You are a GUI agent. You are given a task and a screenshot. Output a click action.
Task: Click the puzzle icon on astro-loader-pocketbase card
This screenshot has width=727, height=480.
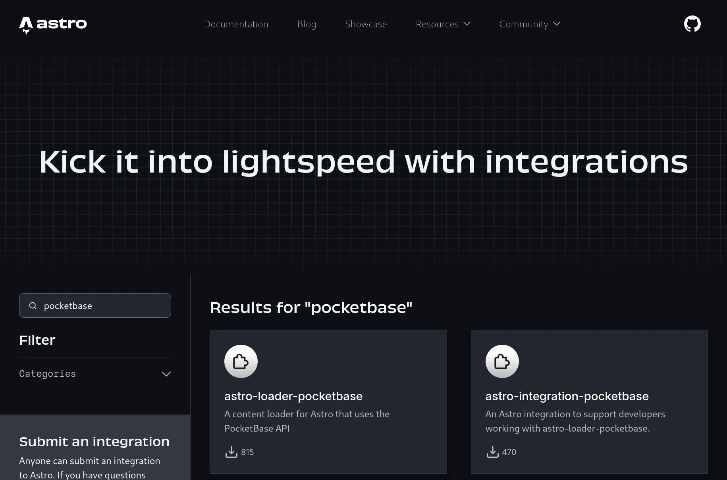click(x=241, y=361)
